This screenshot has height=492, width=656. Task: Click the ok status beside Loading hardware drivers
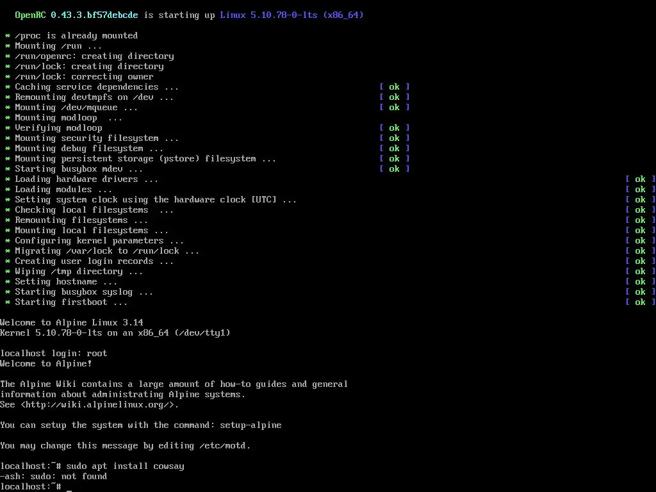pos(640,179)
